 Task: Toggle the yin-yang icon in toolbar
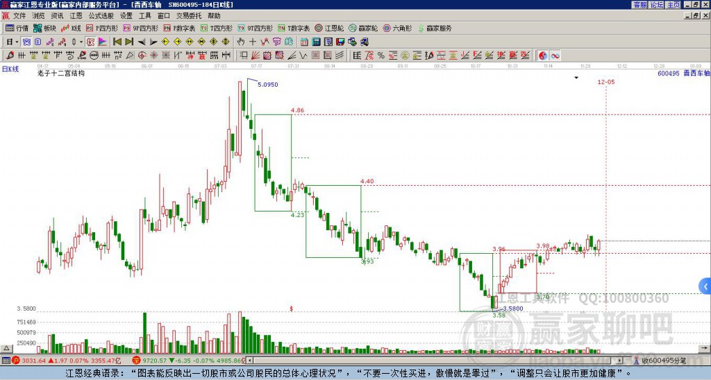click(543, 55)
